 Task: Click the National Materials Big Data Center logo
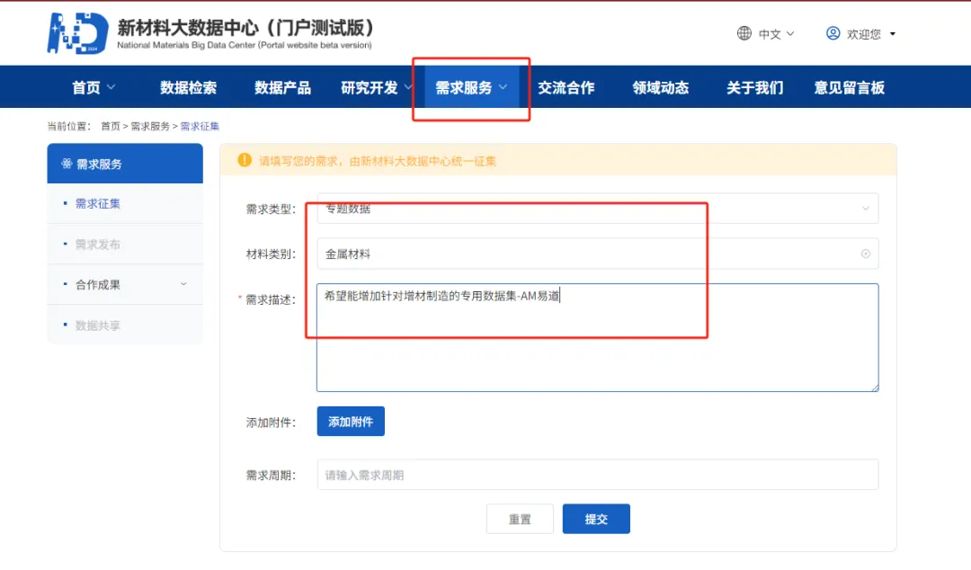[78, 33]
